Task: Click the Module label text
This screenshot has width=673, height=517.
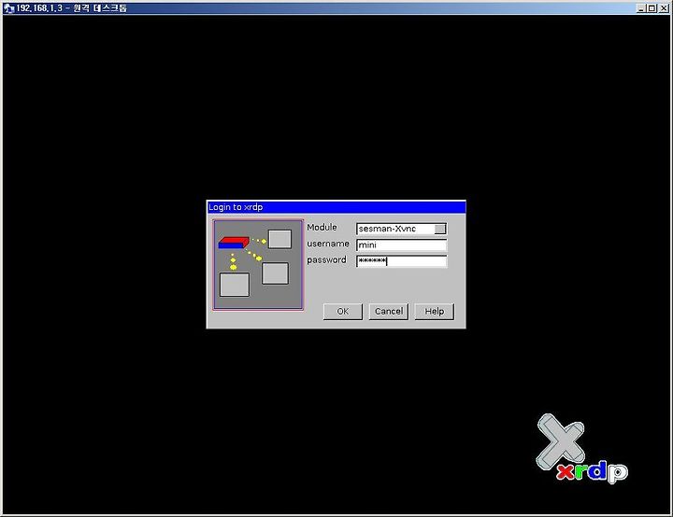Action: point(322,227)
